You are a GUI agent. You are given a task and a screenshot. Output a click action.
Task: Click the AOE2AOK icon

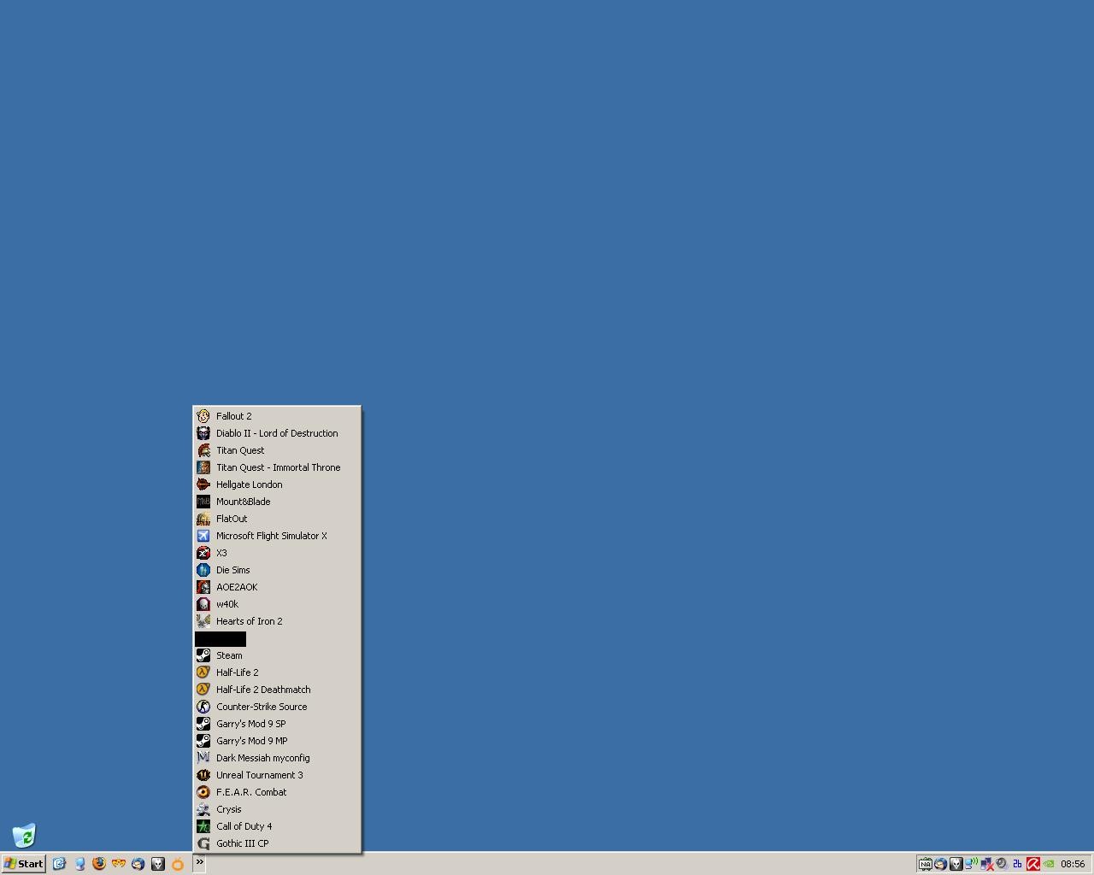point(203,587)
